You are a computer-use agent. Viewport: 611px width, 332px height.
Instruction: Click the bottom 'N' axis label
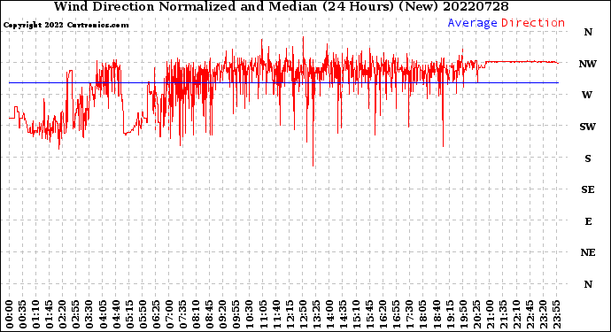(588, 284)
